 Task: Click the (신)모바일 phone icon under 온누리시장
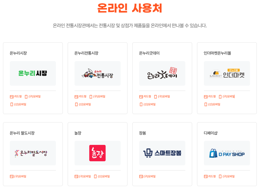(x=11, y=105)
